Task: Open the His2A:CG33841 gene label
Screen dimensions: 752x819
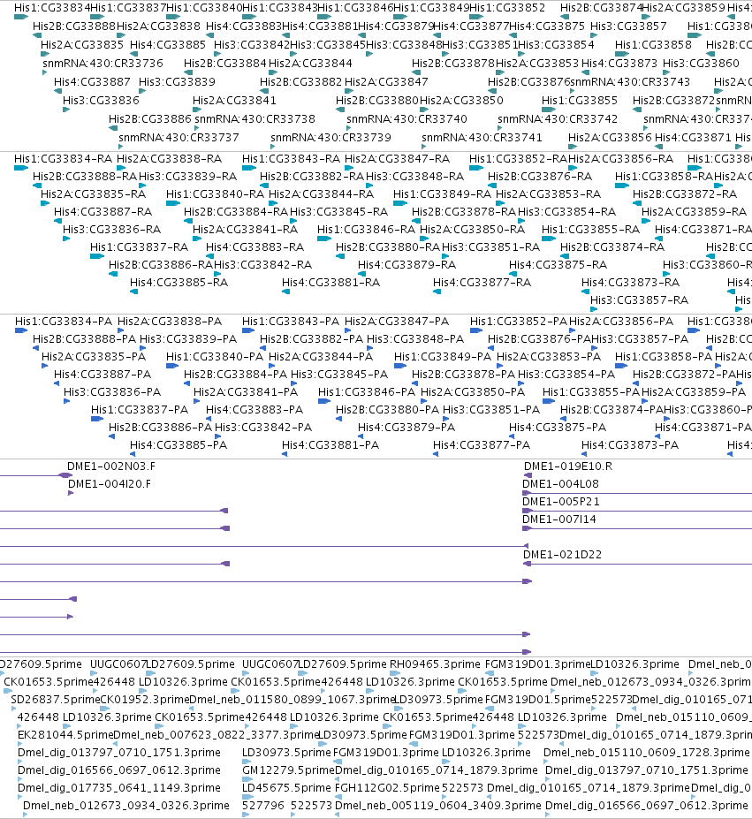Action: point(234,101)
